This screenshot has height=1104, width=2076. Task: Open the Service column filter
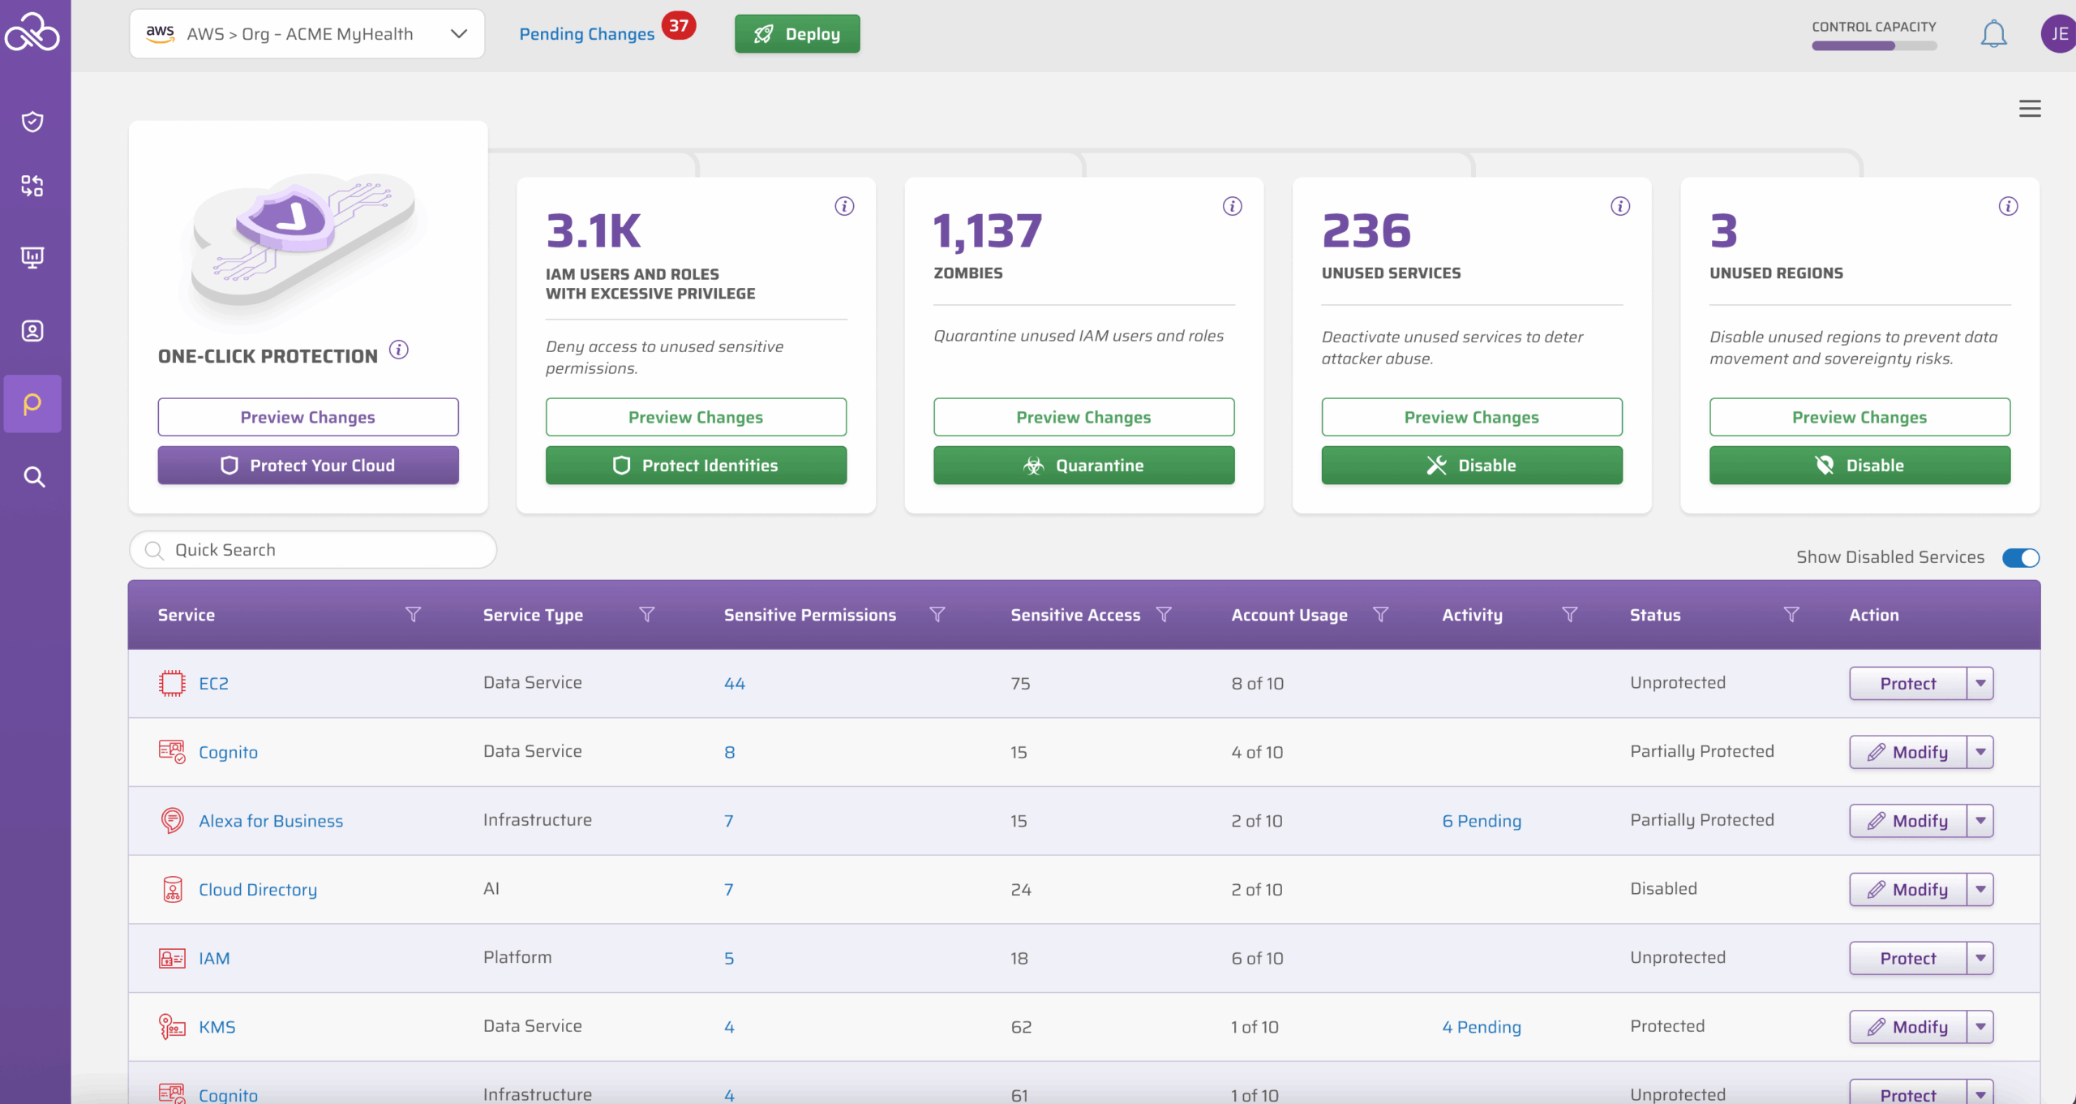(414, 614)
